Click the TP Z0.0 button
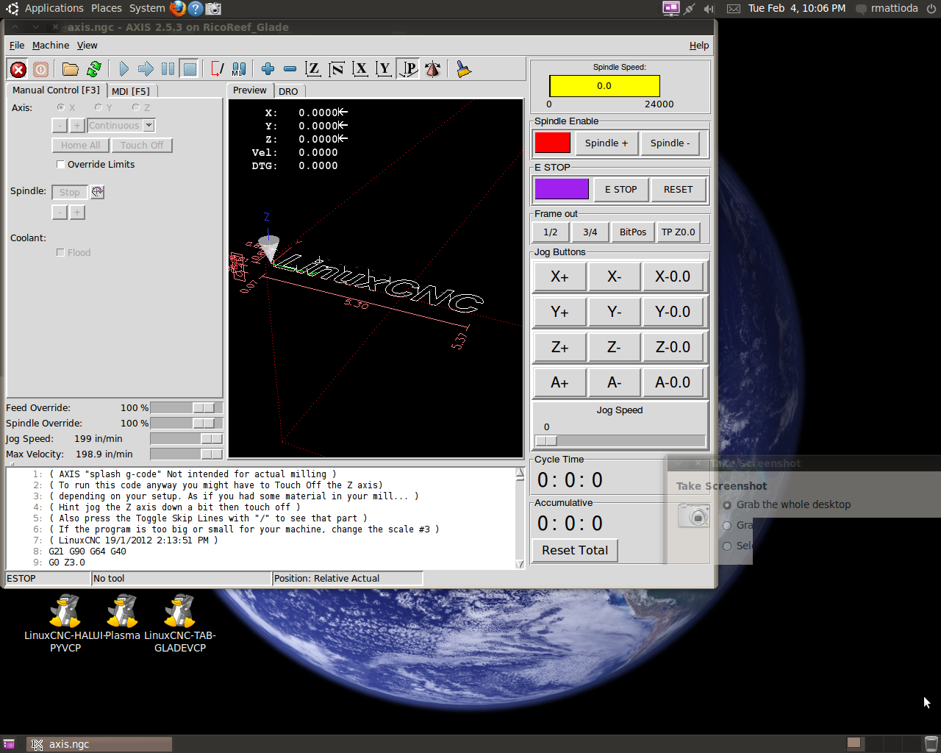The width and height of the screenshot is (941, 753). 678,232
